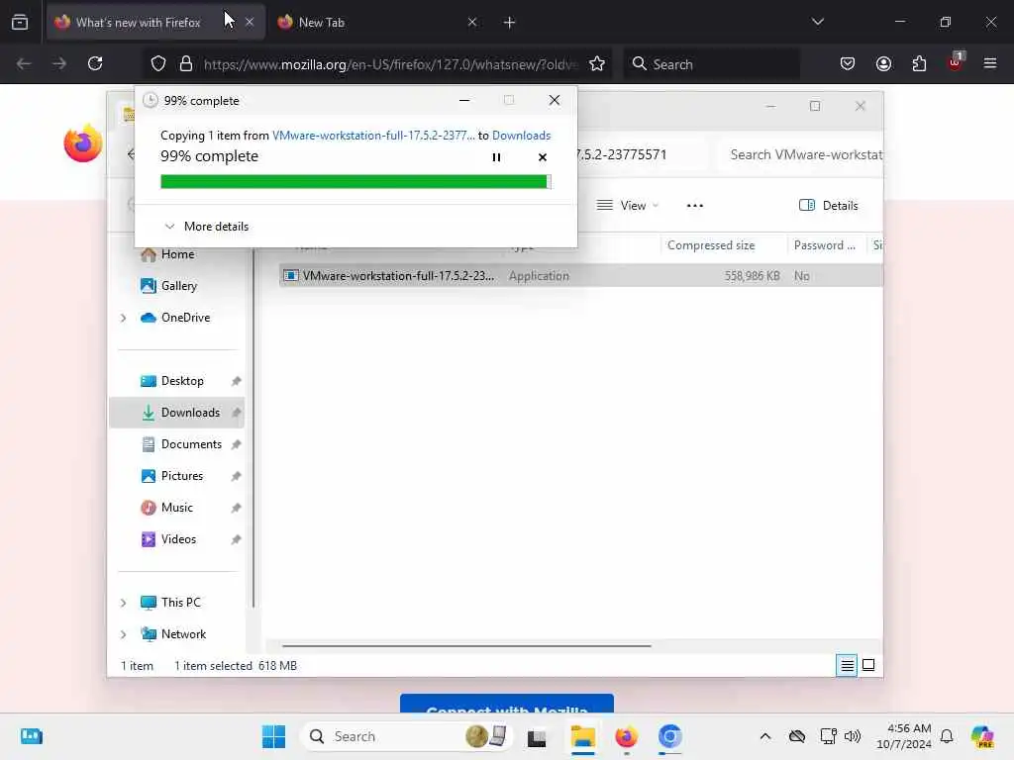Open the Chromium browser taskbar icon

[670, 736]
